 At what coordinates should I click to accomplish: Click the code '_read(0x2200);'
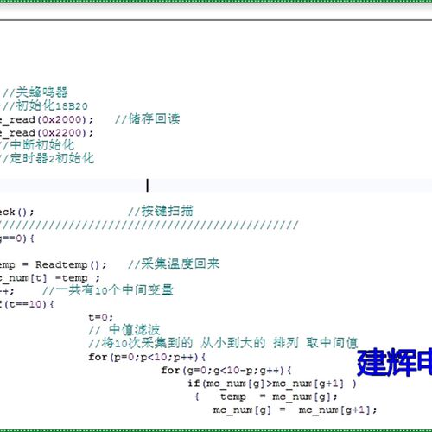click(x=48, y=132)
